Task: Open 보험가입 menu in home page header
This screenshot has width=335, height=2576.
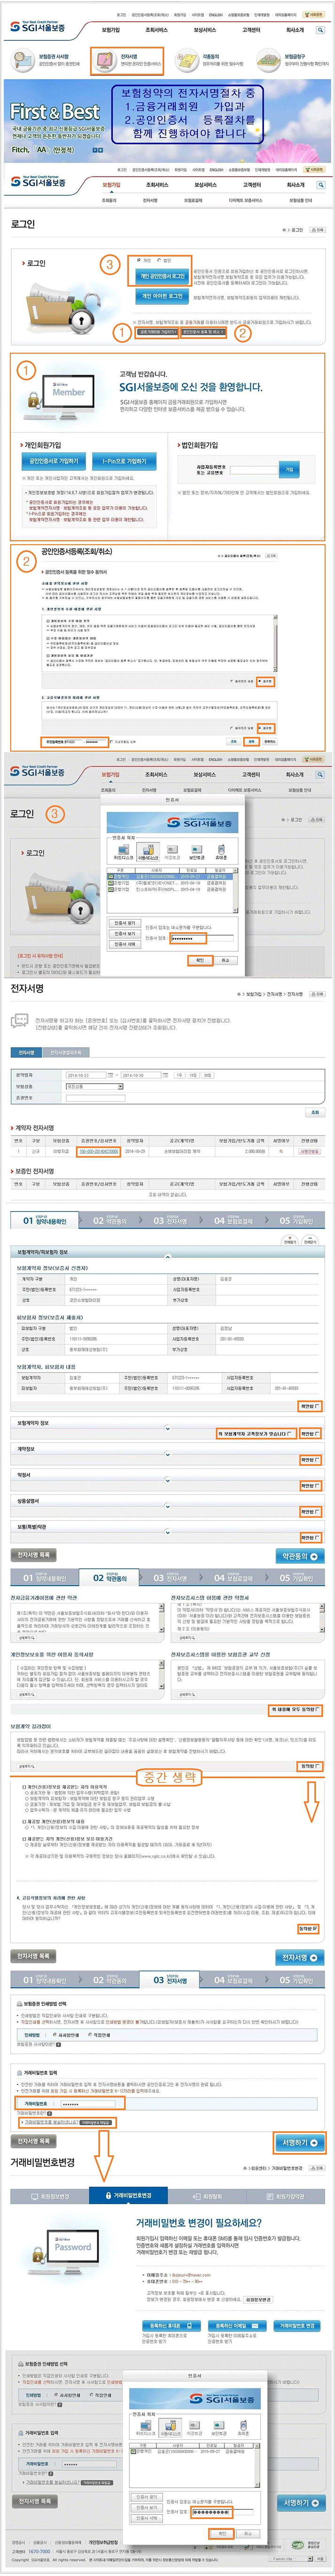Action: pyautogui.click(x=110, y=30)
